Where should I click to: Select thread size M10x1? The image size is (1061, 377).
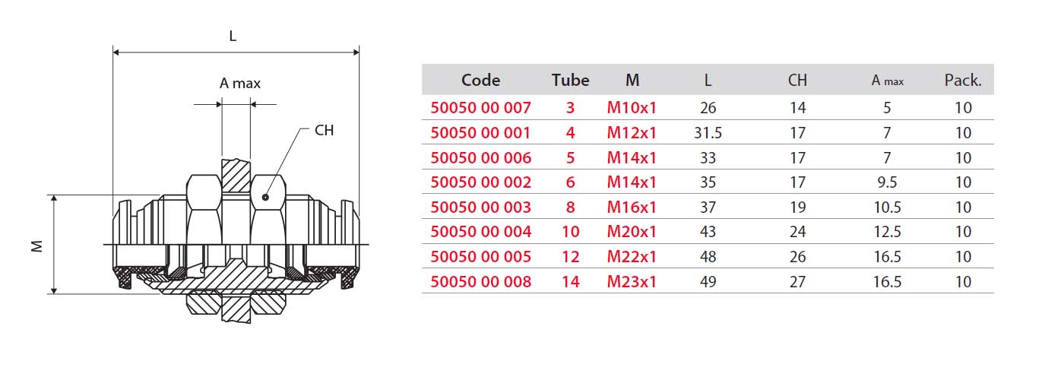632,108
